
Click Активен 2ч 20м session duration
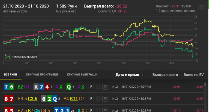tap(15, 11)
